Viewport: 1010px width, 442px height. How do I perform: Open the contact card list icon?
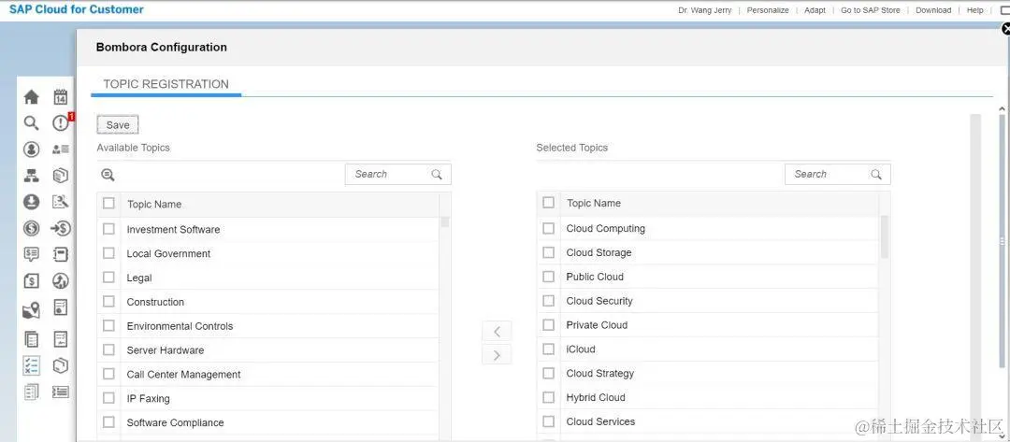coord(61,150)
